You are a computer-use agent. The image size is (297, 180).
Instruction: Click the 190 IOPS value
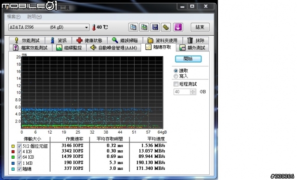point(74,162)
